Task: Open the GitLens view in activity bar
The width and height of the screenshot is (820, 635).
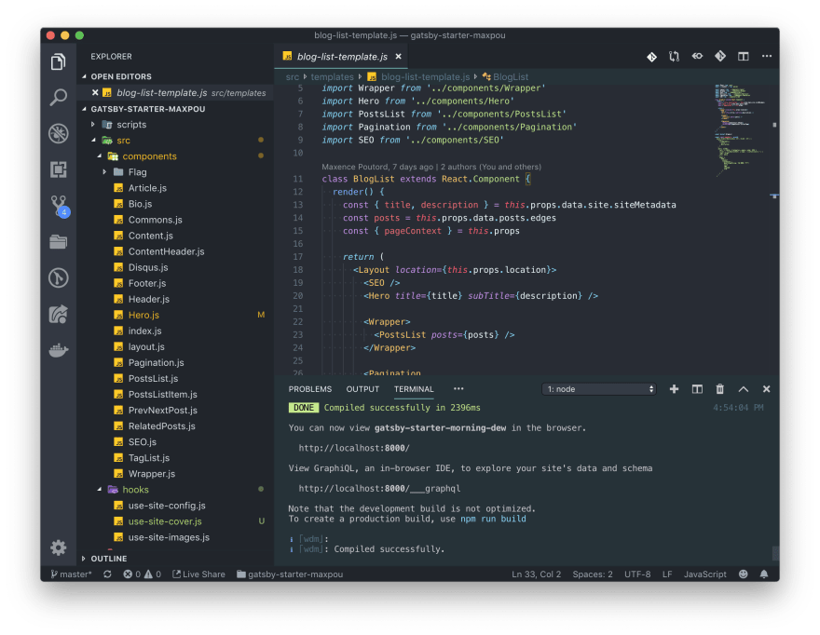Action: pos(58,277)
